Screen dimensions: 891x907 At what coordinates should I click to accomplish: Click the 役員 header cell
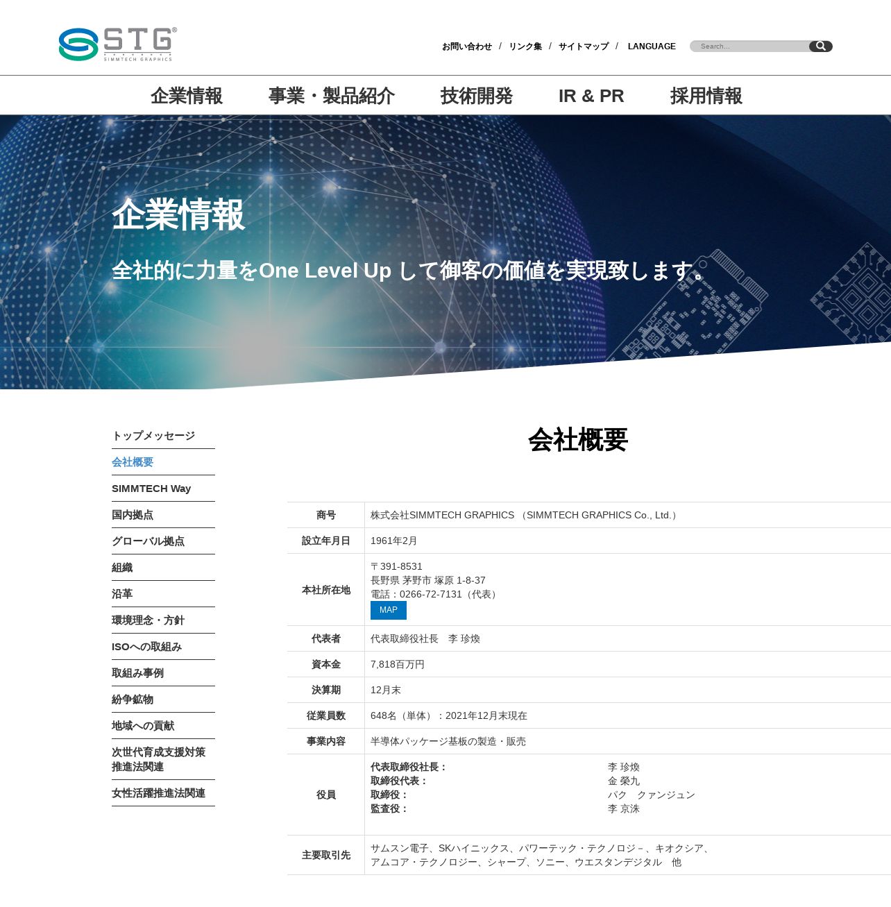coord(326,795)
